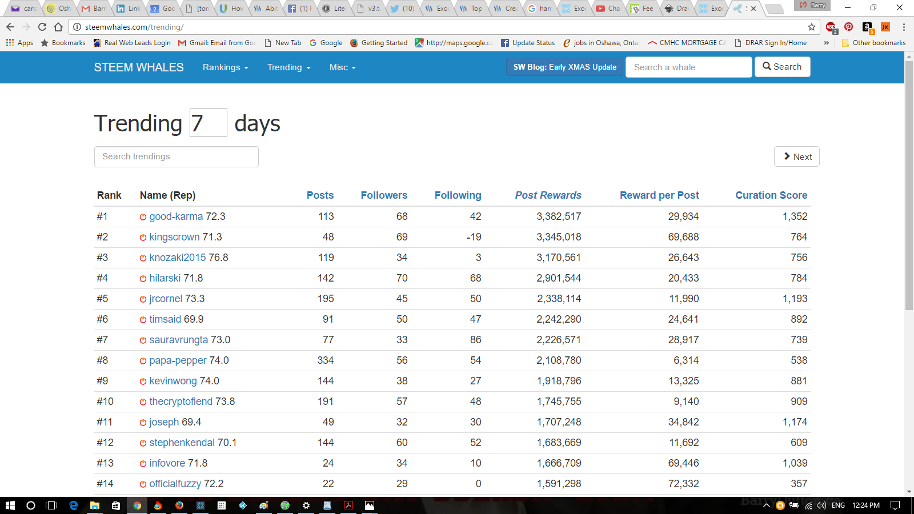Switch to the Facebook (1) browser tab
Image resolution: width=914 pixels, height=514 pixels.
pyautogui.click(x=299, y=9)
